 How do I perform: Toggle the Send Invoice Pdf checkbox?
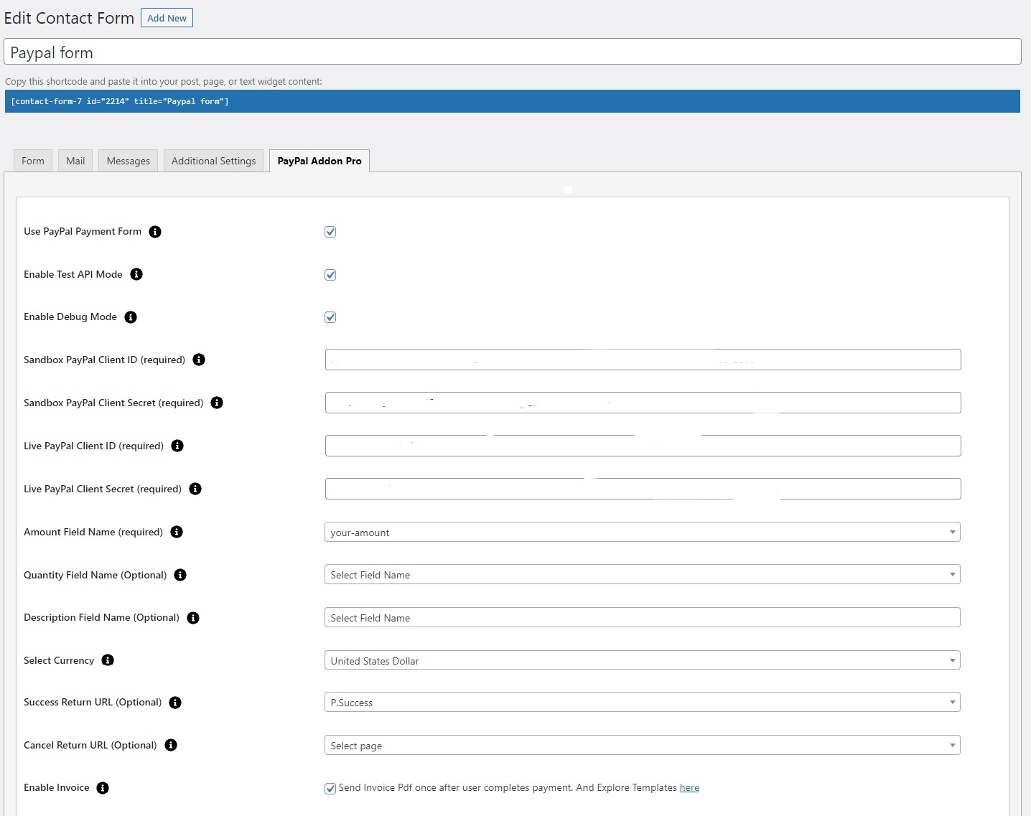[x=330, y=789]
